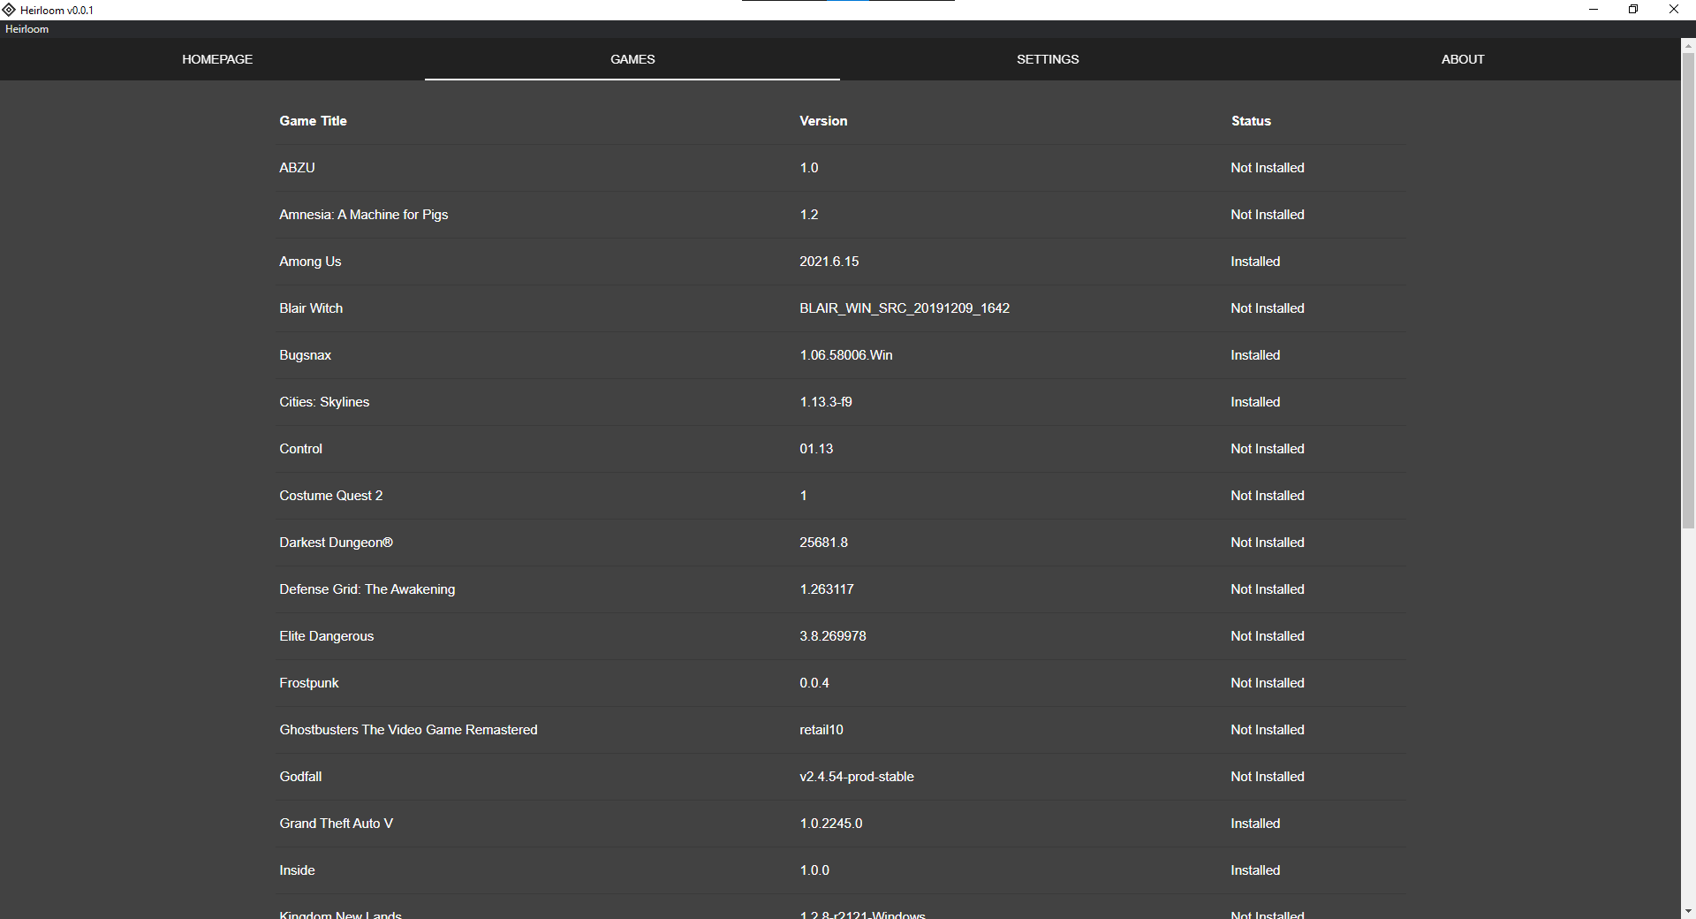Click the Not Installed status for ABZU
Image resolution: width=1696 pixels, height=919 pixels.
[x=1268, y=168]
